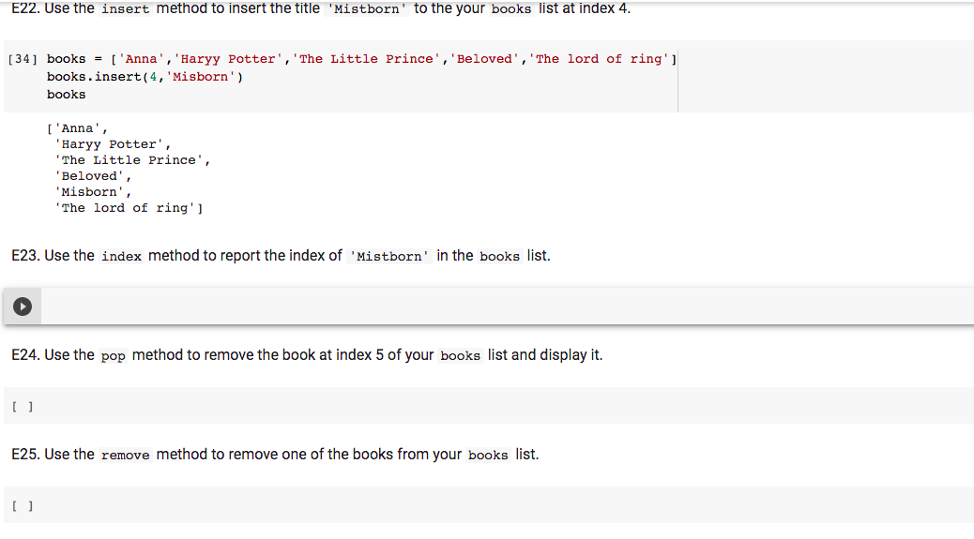Run the empty E23 code cell
Image resolution: width=974 pixels, height=539 pixels.
(x=23, y=307)
